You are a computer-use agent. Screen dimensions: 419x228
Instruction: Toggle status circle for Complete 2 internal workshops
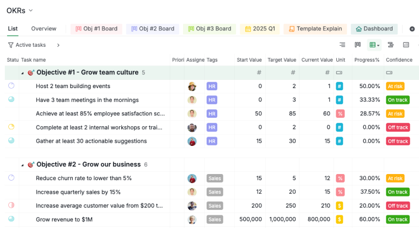coord(11,127)
